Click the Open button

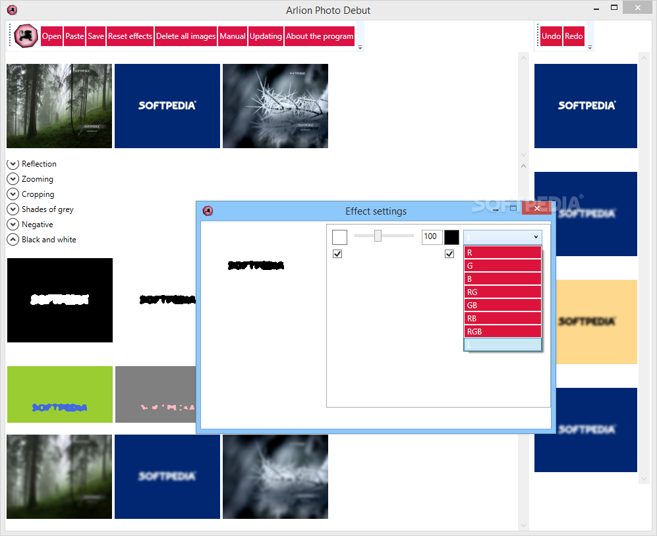pos(51,36)
